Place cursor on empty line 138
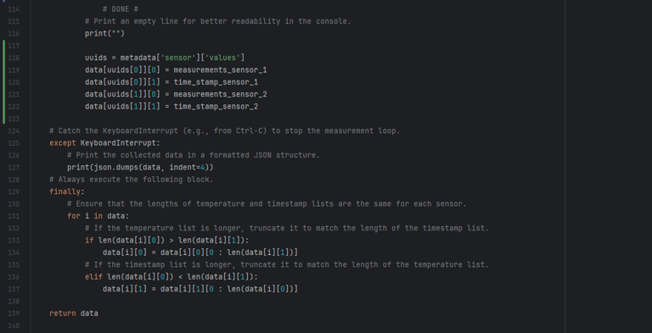The image size is (652, 333). point(291,302)
